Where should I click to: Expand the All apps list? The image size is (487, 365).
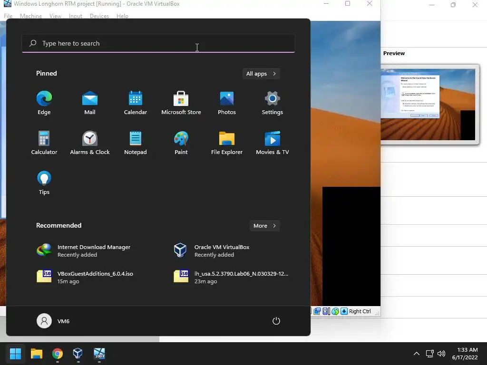261,74
